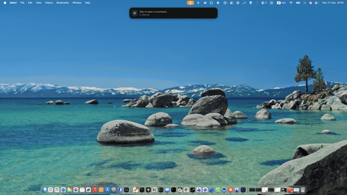
Task: Open the orange asterisk app in Dock
Action: (x=230, y=190)
